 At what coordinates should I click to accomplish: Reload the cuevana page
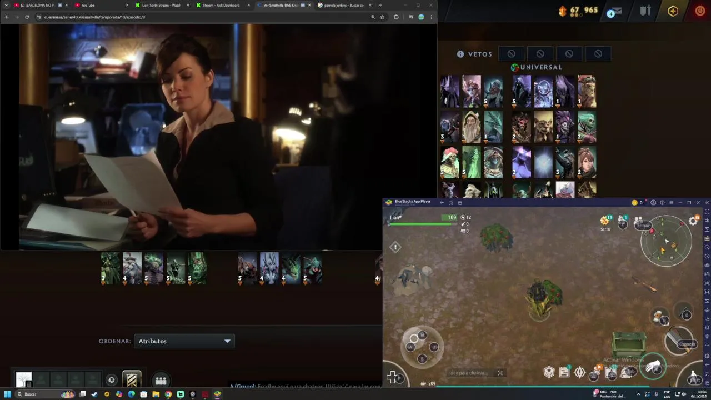27,17
